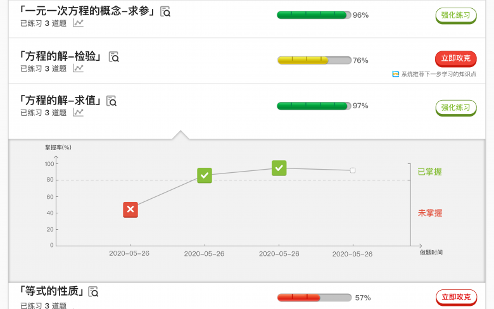
Task: Click the 57% red mastery progress bar
Action: pos(314,298)
